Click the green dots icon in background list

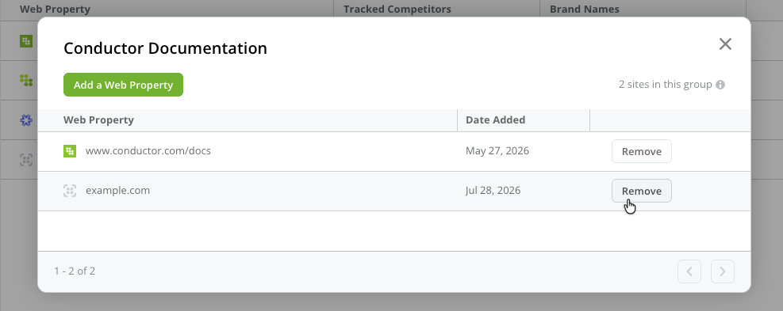pyautogui.click(x=26, y=80)
